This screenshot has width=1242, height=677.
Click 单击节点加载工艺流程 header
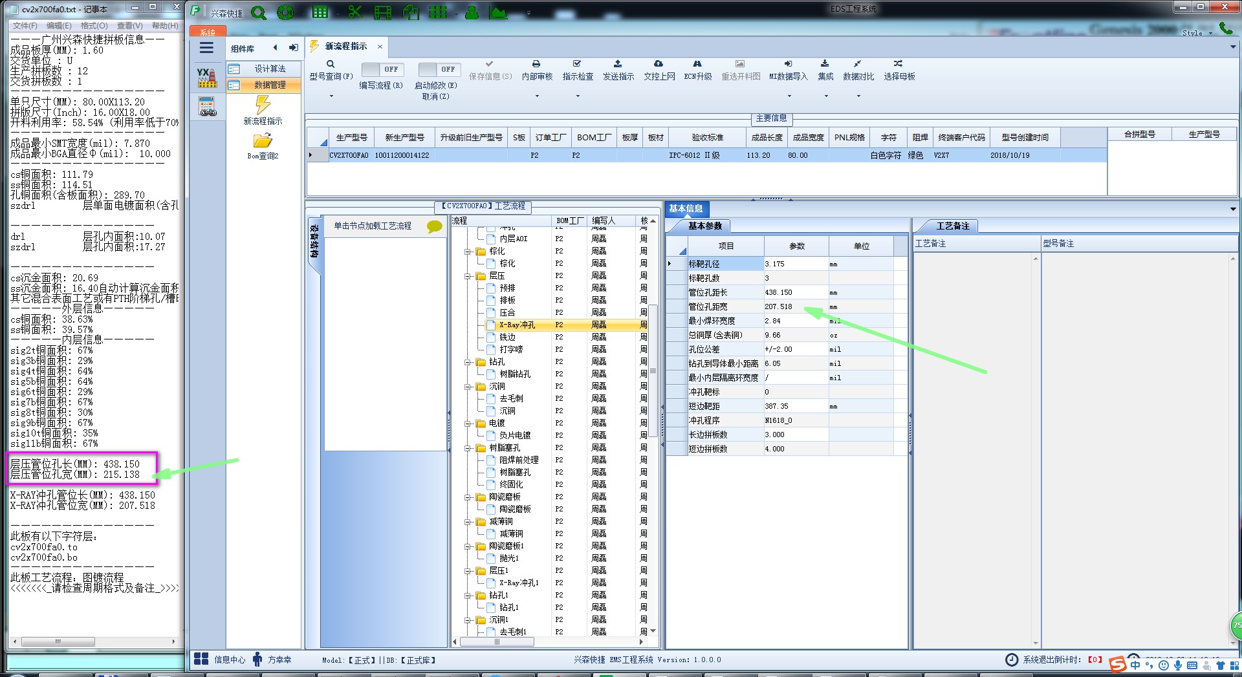pos(373,226)
